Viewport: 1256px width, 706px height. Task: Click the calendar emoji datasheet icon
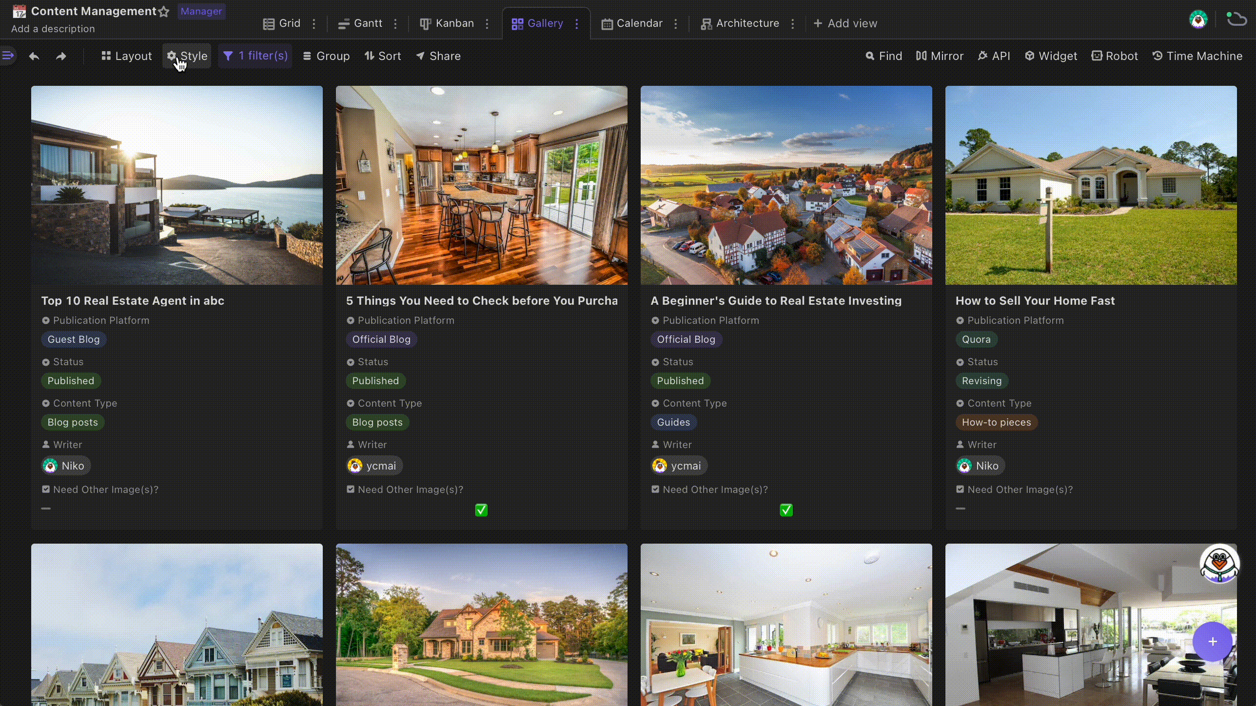(19, 11)
